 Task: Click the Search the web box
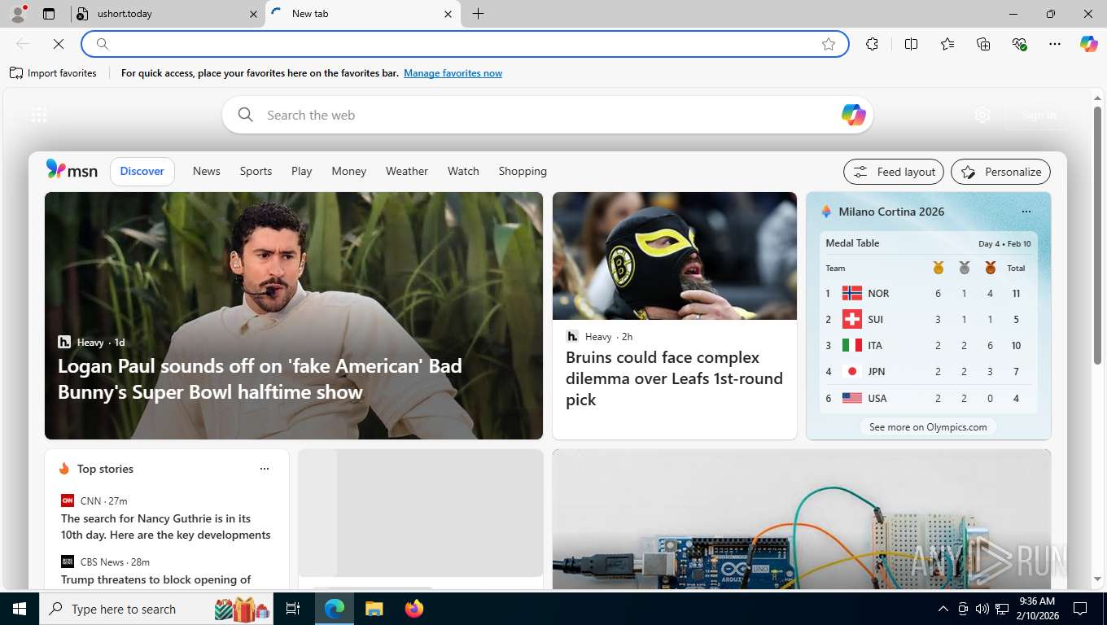tap(547, 115)
